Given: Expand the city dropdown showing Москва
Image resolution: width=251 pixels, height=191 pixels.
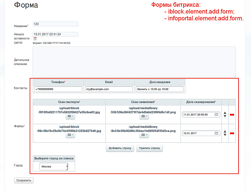Looking at the screenshot, I should pos(54,166).
